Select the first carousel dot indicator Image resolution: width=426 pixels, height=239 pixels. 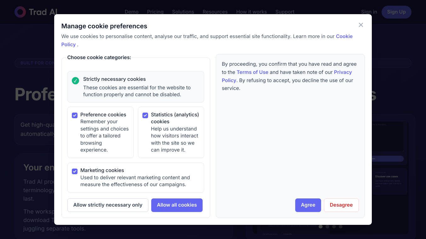click(x=320, y=226)
